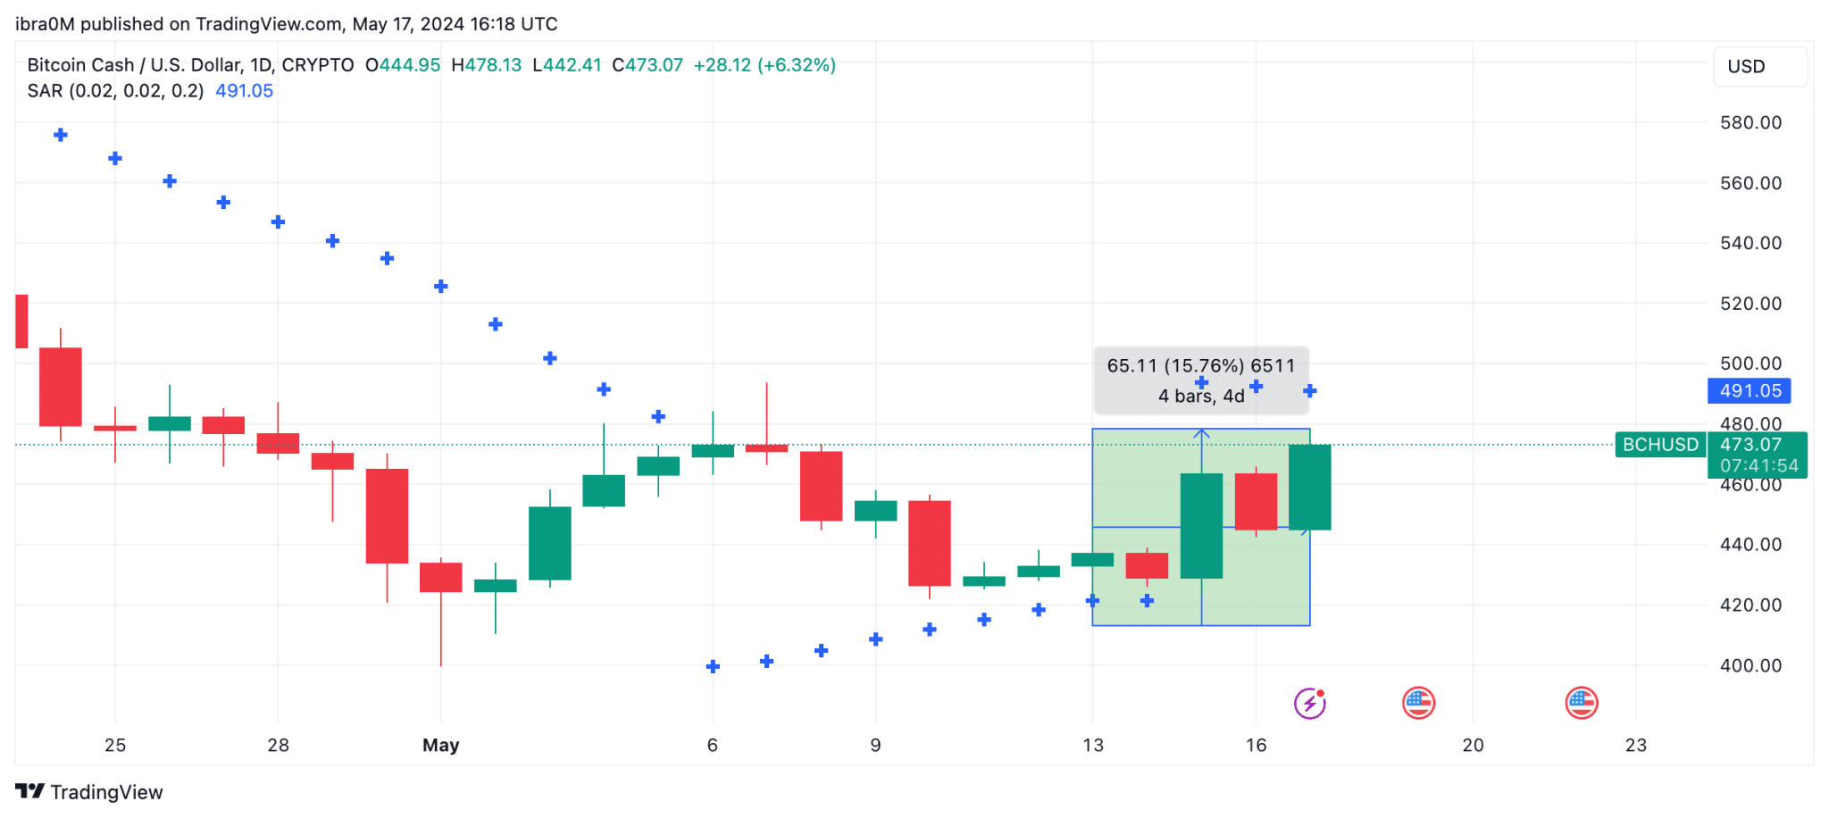The image size is (1829, 818).
Task: Click the May date axis label
Action: [x=440, y=745]
